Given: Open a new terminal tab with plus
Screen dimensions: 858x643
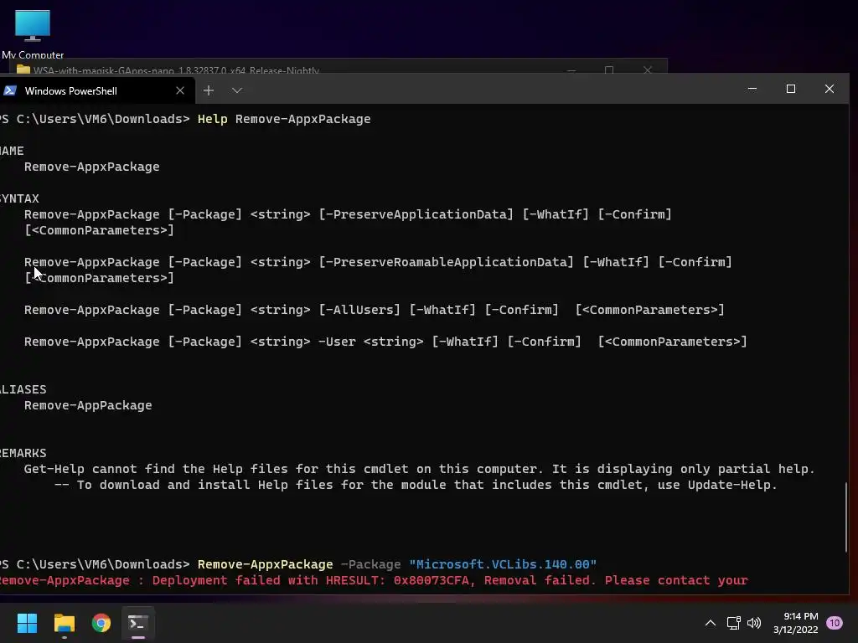Looking at the screenshot, I should tap(209, 90).
